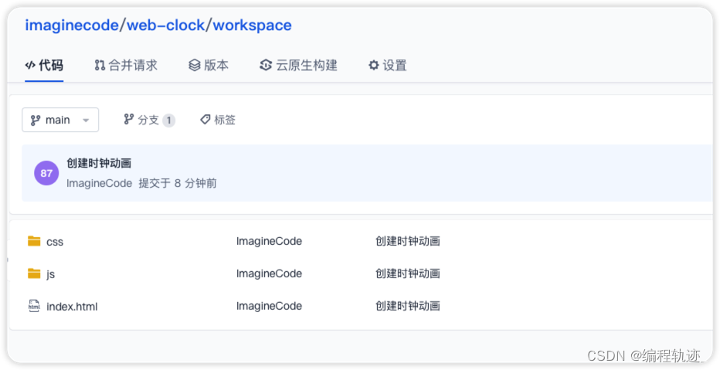Open commit message in index.html row
720x370 pixels.
pyautogui.click(x=408, y=306)
